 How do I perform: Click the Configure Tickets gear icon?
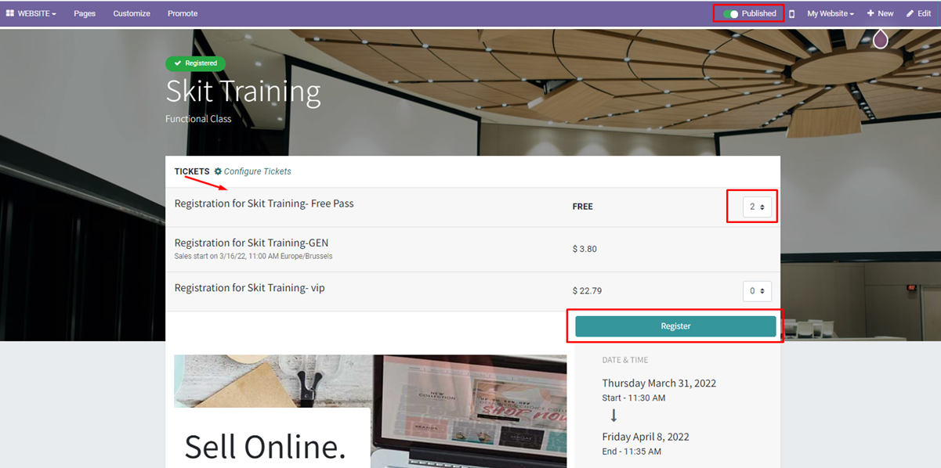[218, 171]
